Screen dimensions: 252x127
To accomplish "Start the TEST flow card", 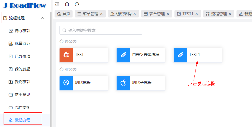I will pos(84,55).
